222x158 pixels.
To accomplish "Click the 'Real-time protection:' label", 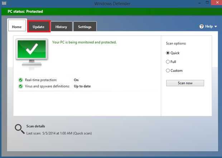I will click(41, 80).
